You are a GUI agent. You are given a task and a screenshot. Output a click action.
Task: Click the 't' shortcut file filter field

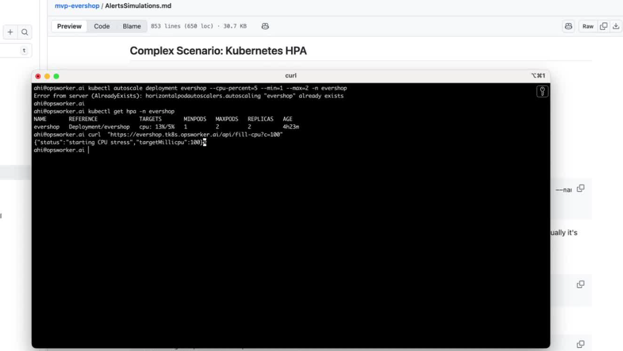pyautogui.click(x=16, y=51)
